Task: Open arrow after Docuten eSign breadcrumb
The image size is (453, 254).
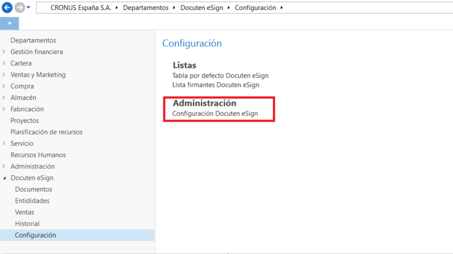Action: [229, 8]
